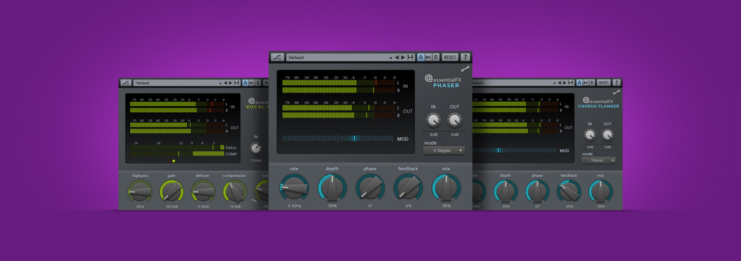Click the Vocal Strip compression knob
The image size is (741, 261).
coord(235,192)
